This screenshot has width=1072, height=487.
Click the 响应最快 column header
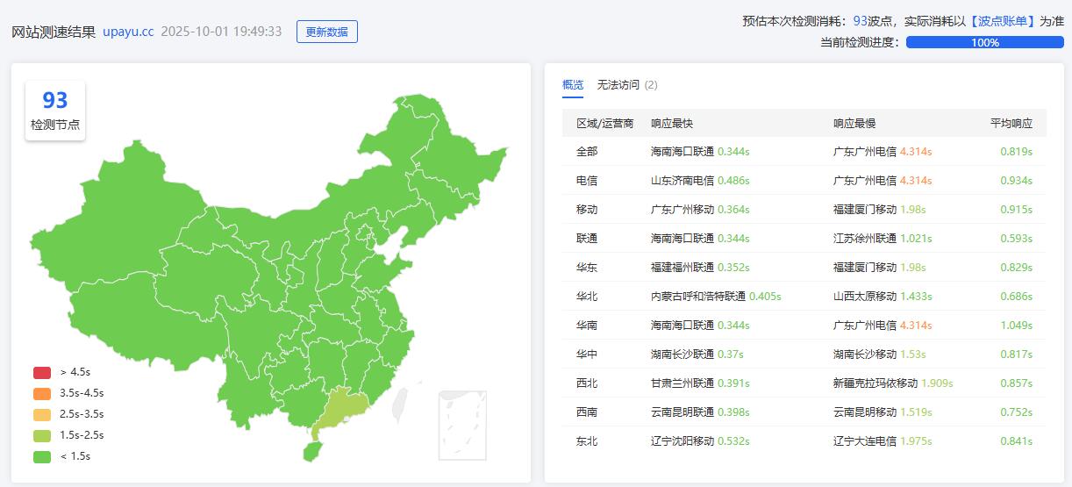(x=671, y=124)
